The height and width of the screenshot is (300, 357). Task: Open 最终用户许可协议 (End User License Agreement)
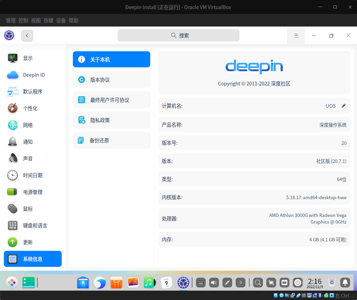(x=112, y=100)
